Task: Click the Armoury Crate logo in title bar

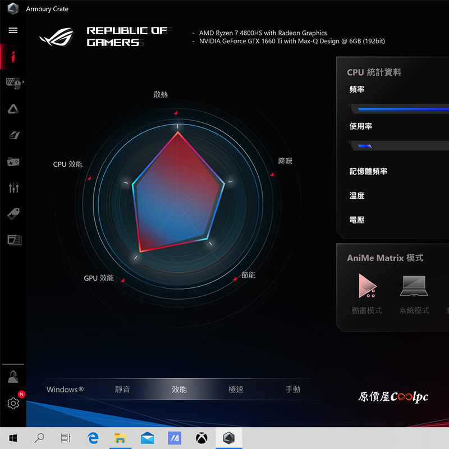Action: tap(13, 8)
